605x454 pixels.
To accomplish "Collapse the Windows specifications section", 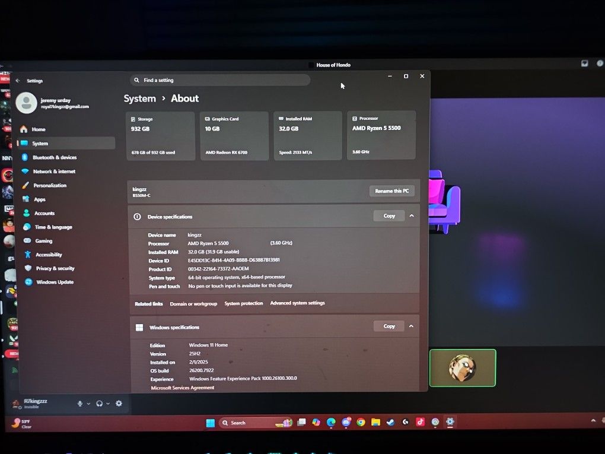I will point(412,326).
